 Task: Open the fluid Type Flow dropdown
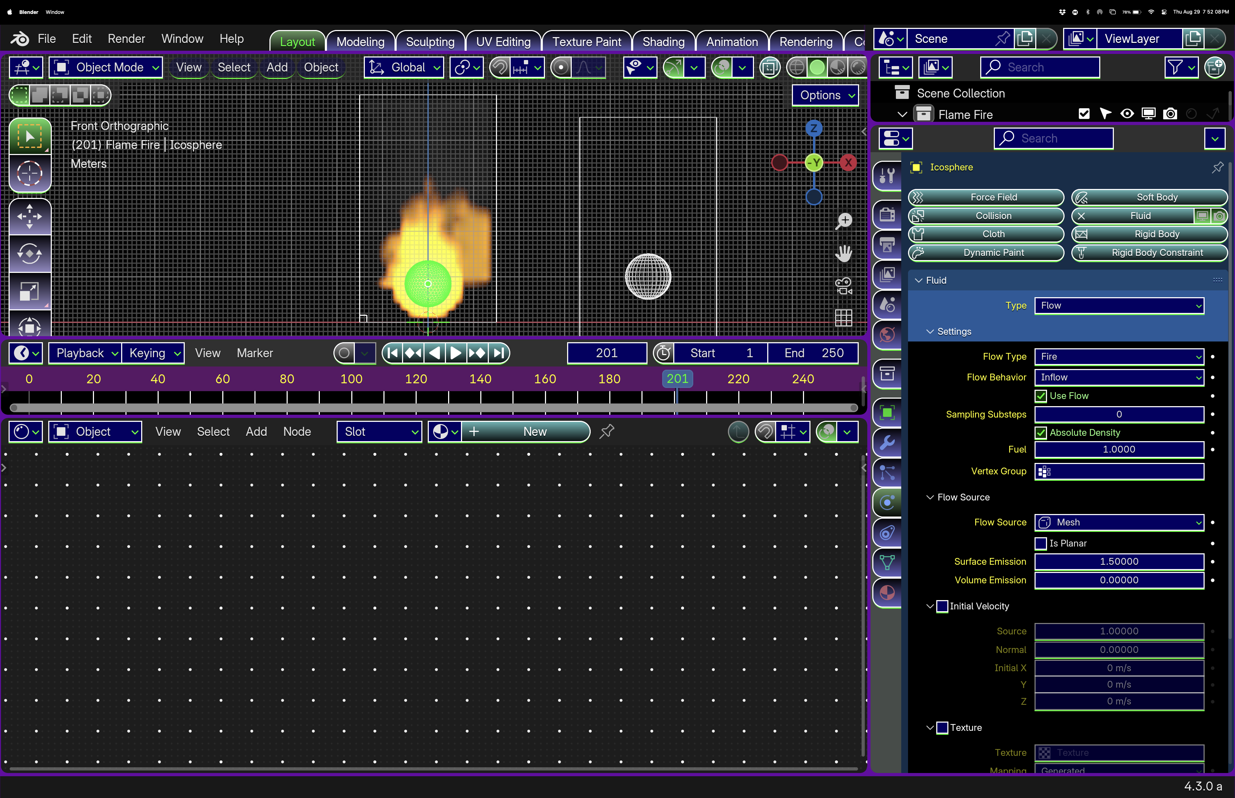(1119, 306)
